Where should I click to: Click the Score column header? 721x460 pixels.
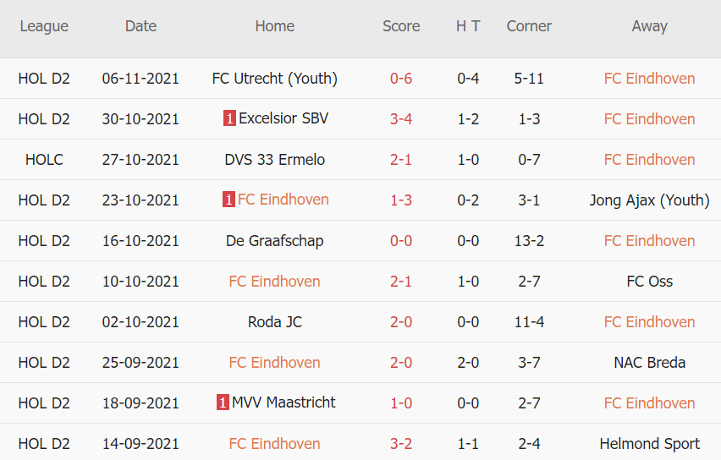tap(401, 26)
